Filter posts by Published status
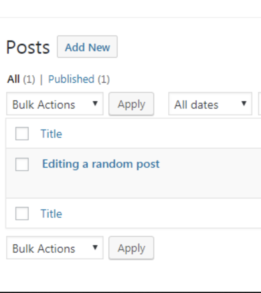This screenshot has width=261, height=293. click(x=71, y=79)
